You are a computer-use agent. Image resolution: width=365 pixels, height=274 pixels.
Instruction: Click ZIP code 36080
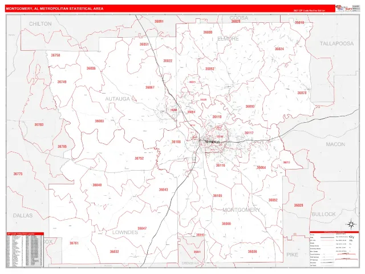pyautogui.click(x=208, y=33)
